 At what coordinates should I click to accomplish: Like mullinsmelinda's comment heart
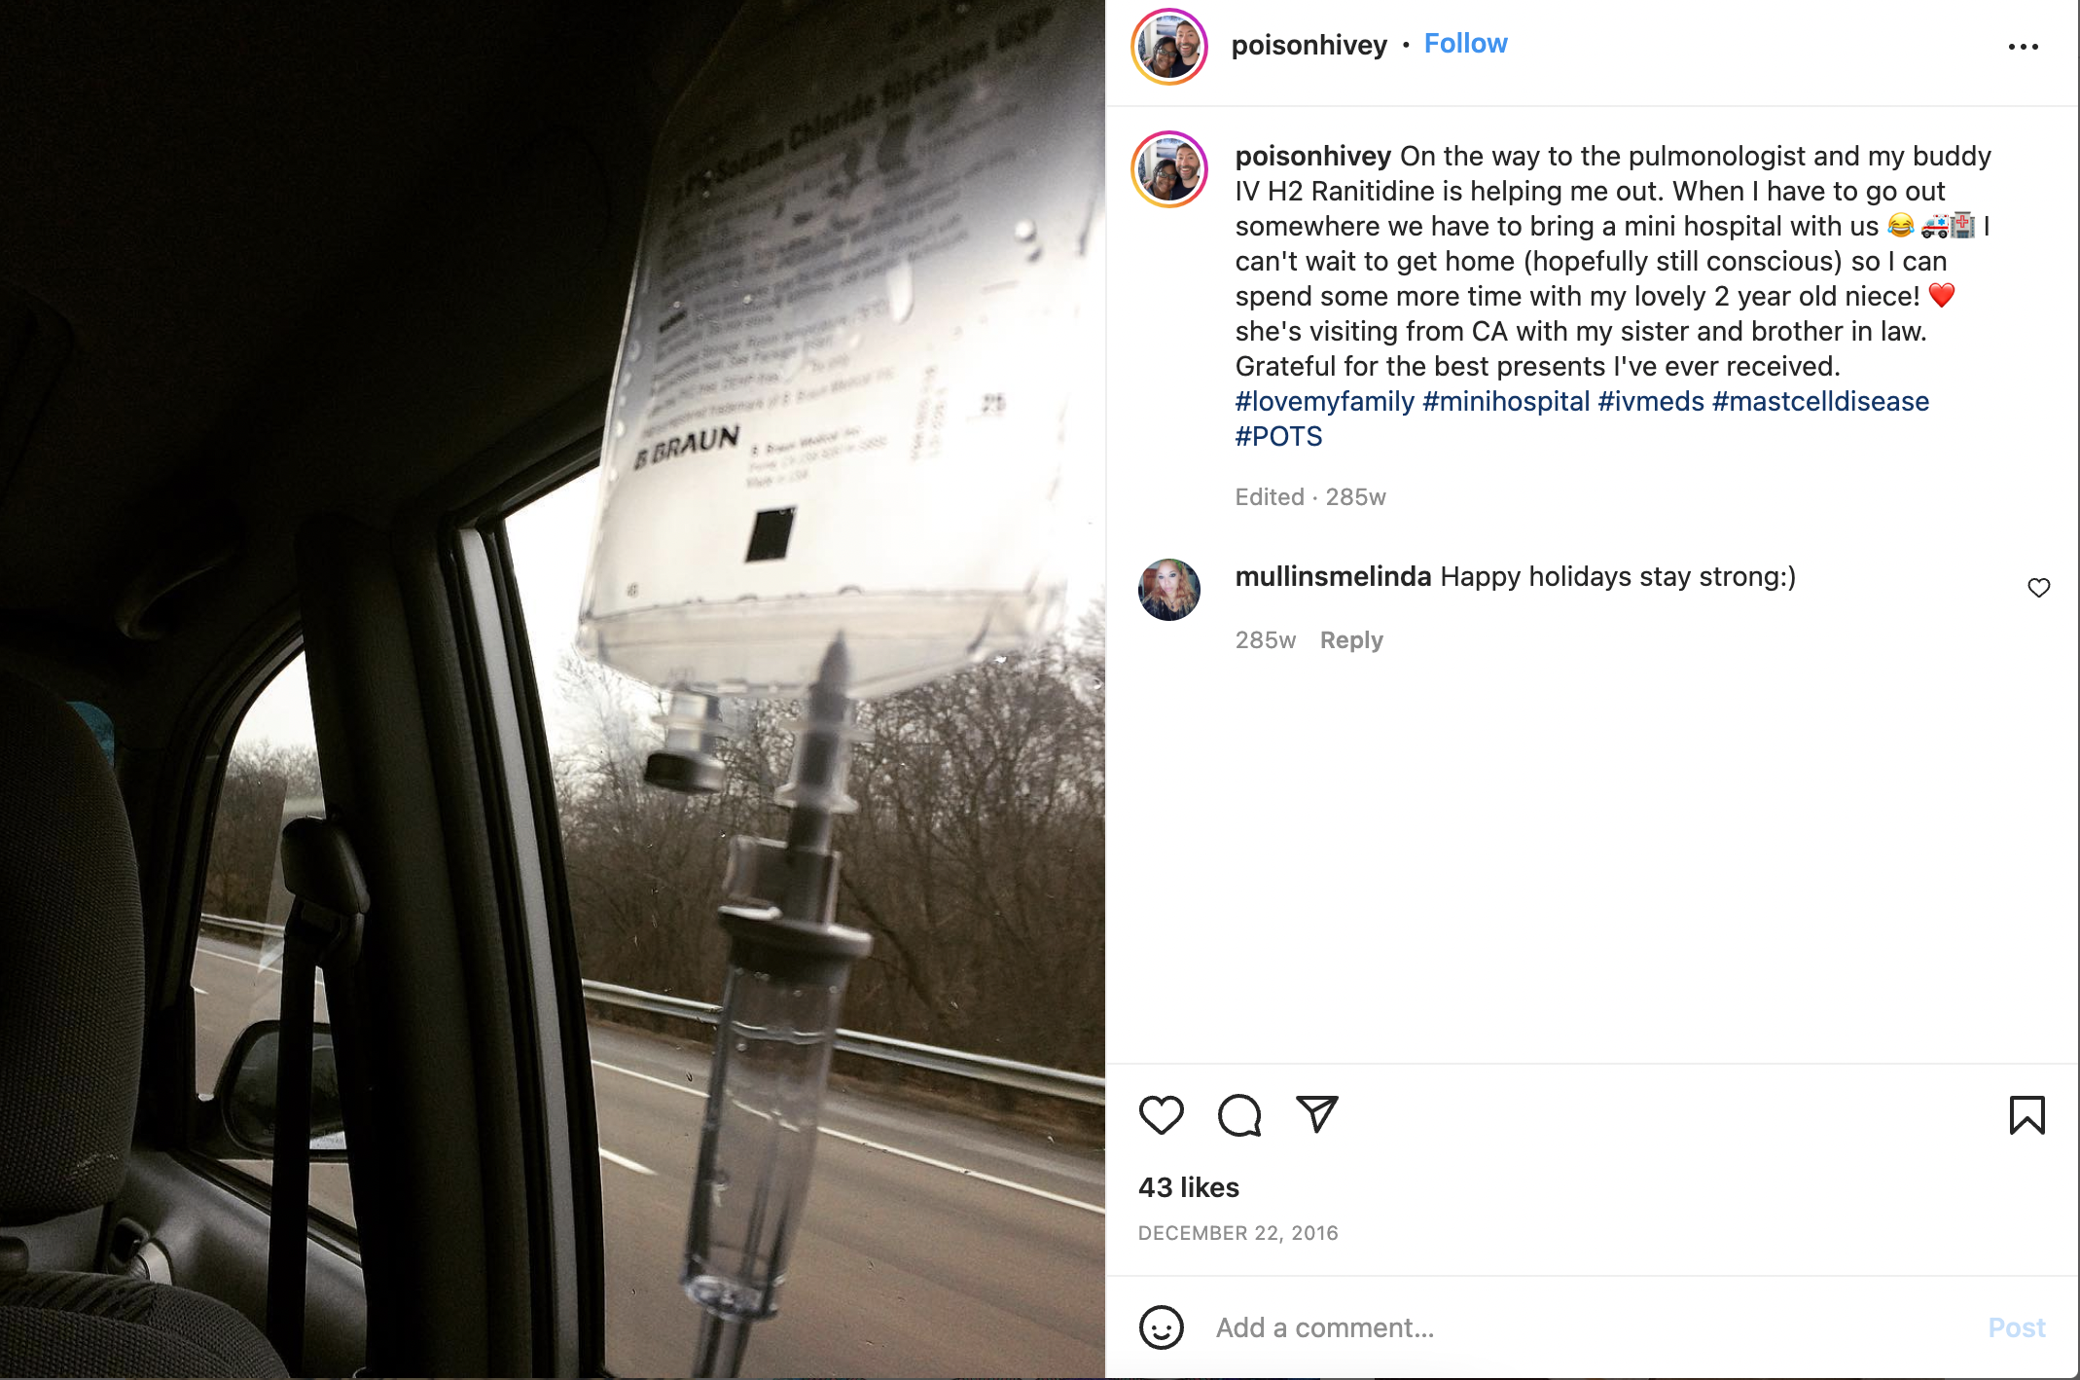pyautogui.click(x=2039, y=588)
